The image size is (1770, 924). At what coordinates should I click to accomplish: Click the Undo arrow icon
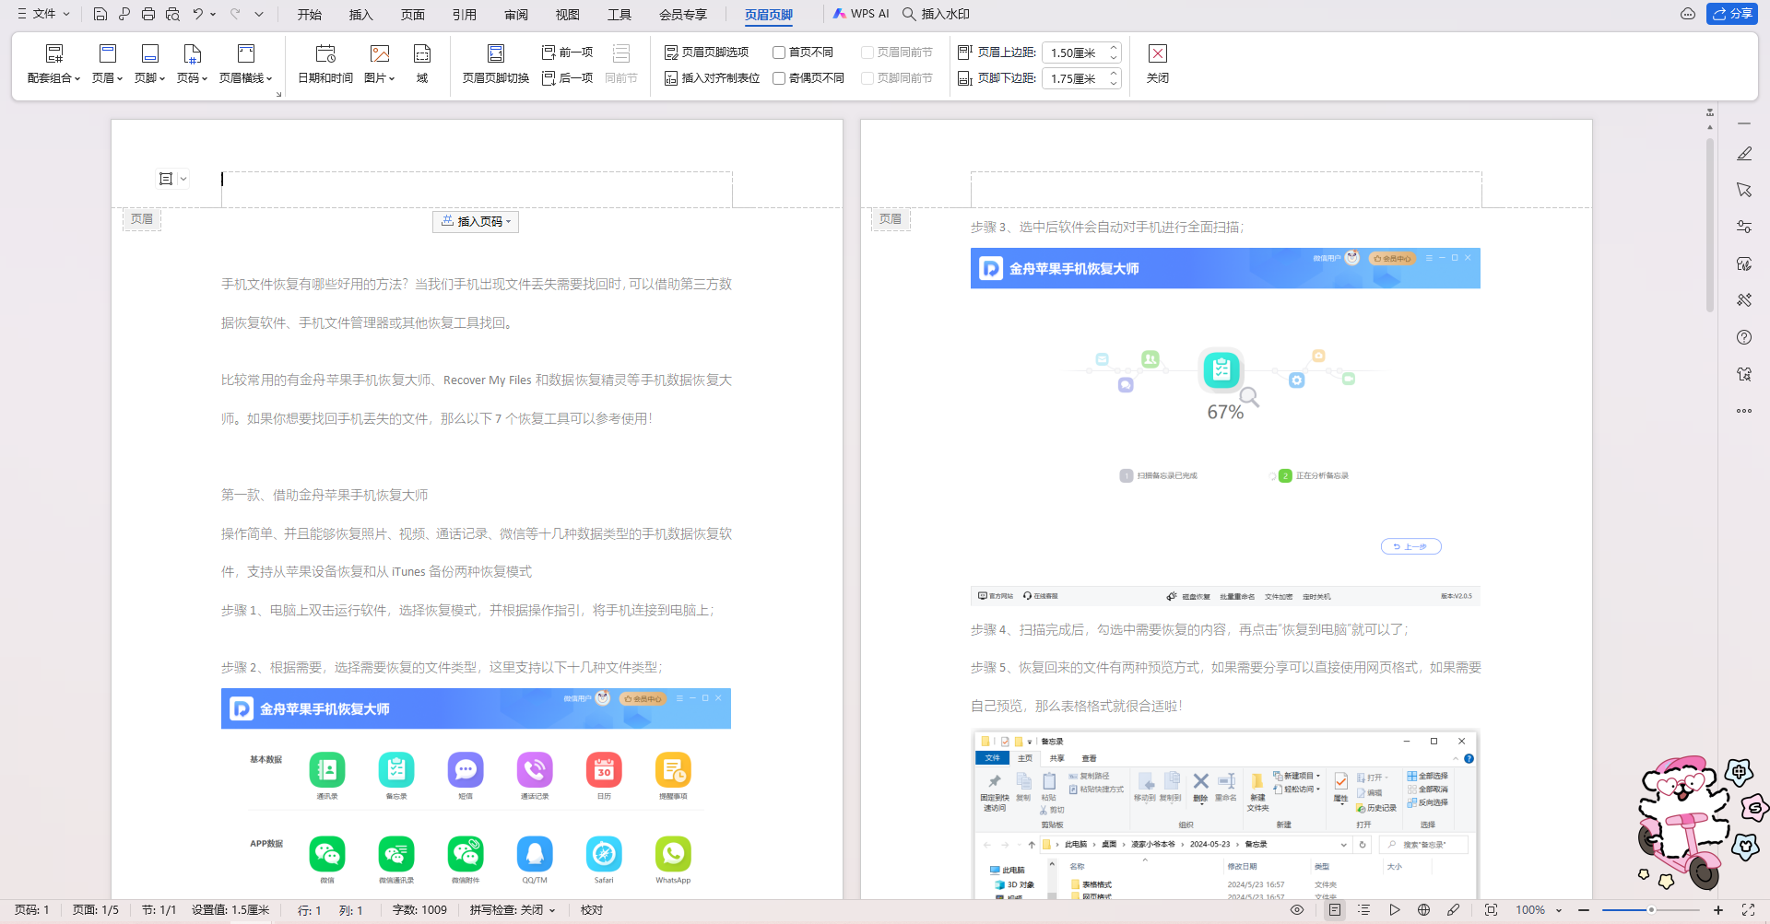coord(197,14)
